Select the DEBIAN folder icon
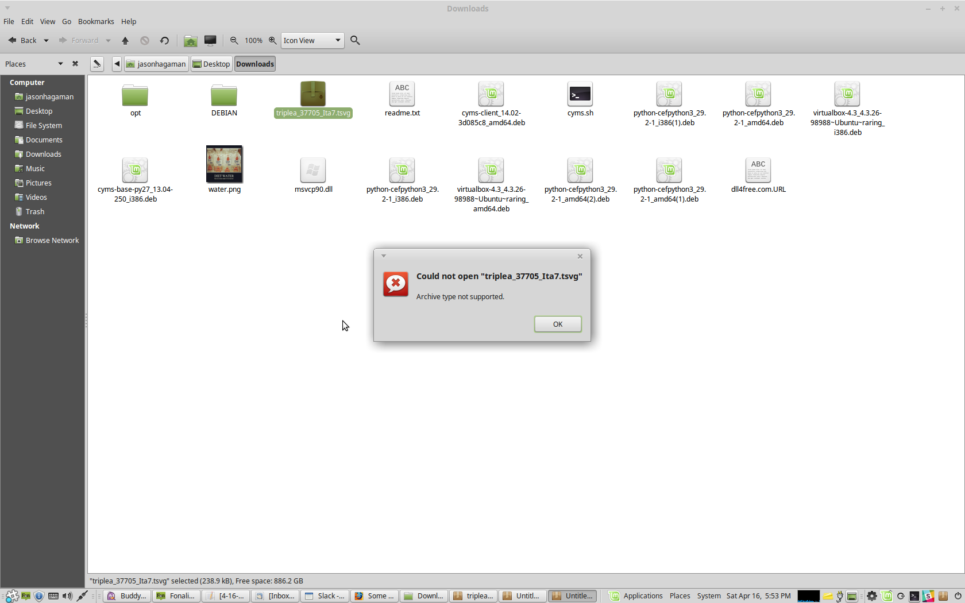The width and height of the screenshot is (965, 603). pos(224,95)
